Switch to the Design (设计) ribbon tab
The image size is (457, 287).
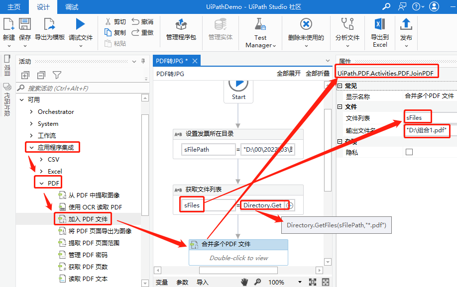(43, 7)
